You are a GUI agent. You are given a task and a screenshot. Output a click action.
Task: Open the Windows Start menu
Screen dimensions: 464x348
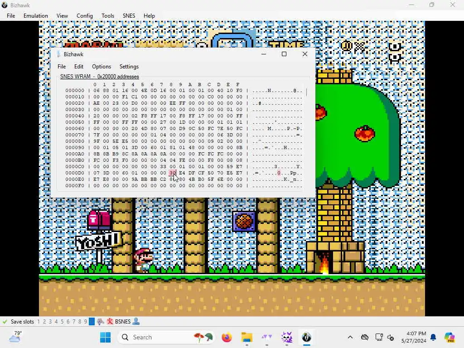[105, 337]
